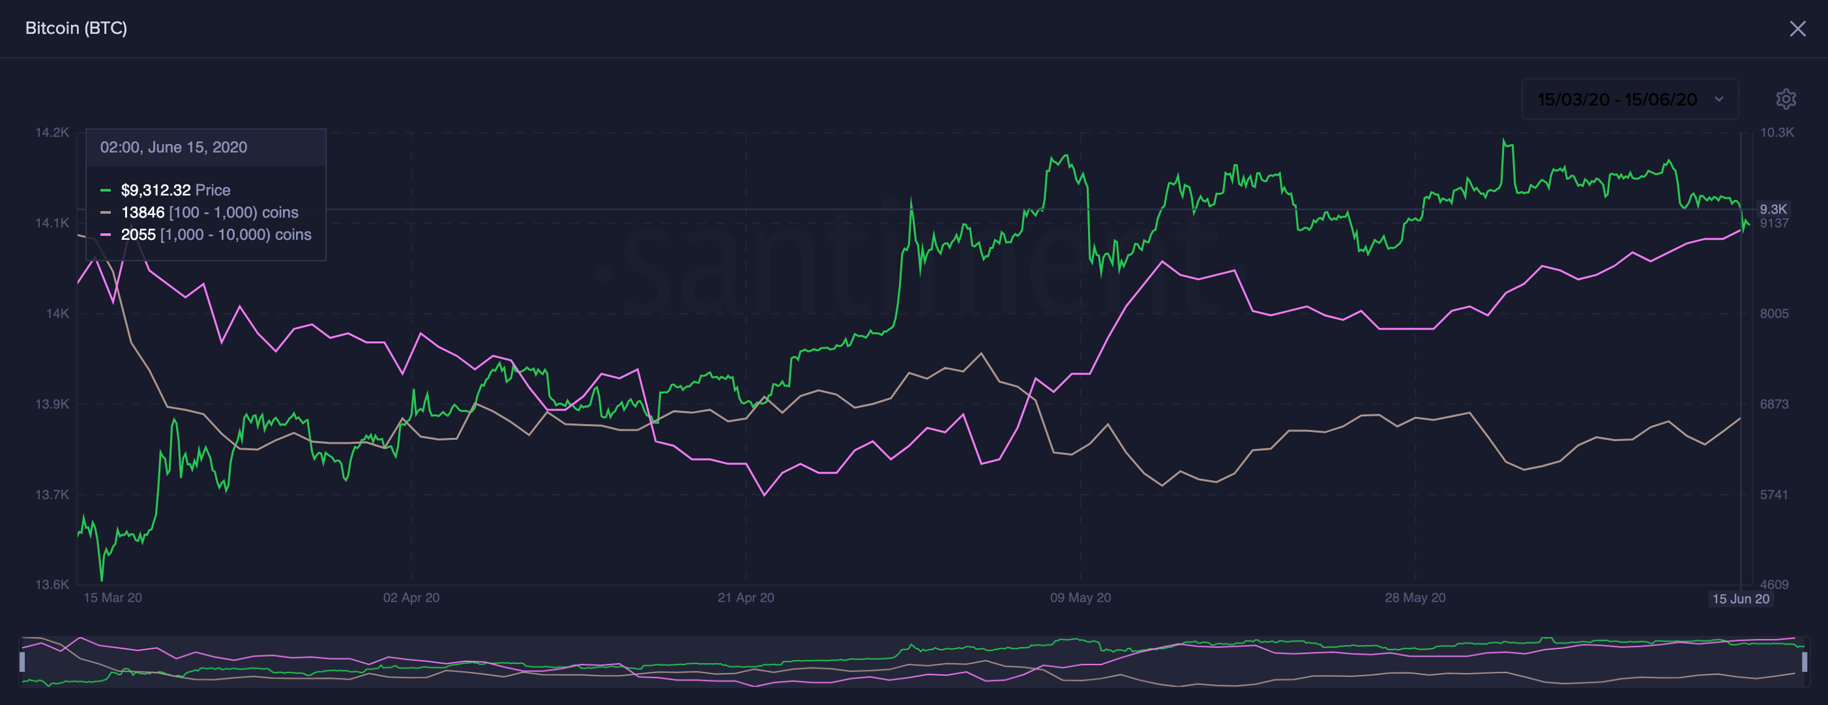1828x705 pixels.
Task: Click the dropdown chevron beside the date range
Action: (x=1718, y=99)
